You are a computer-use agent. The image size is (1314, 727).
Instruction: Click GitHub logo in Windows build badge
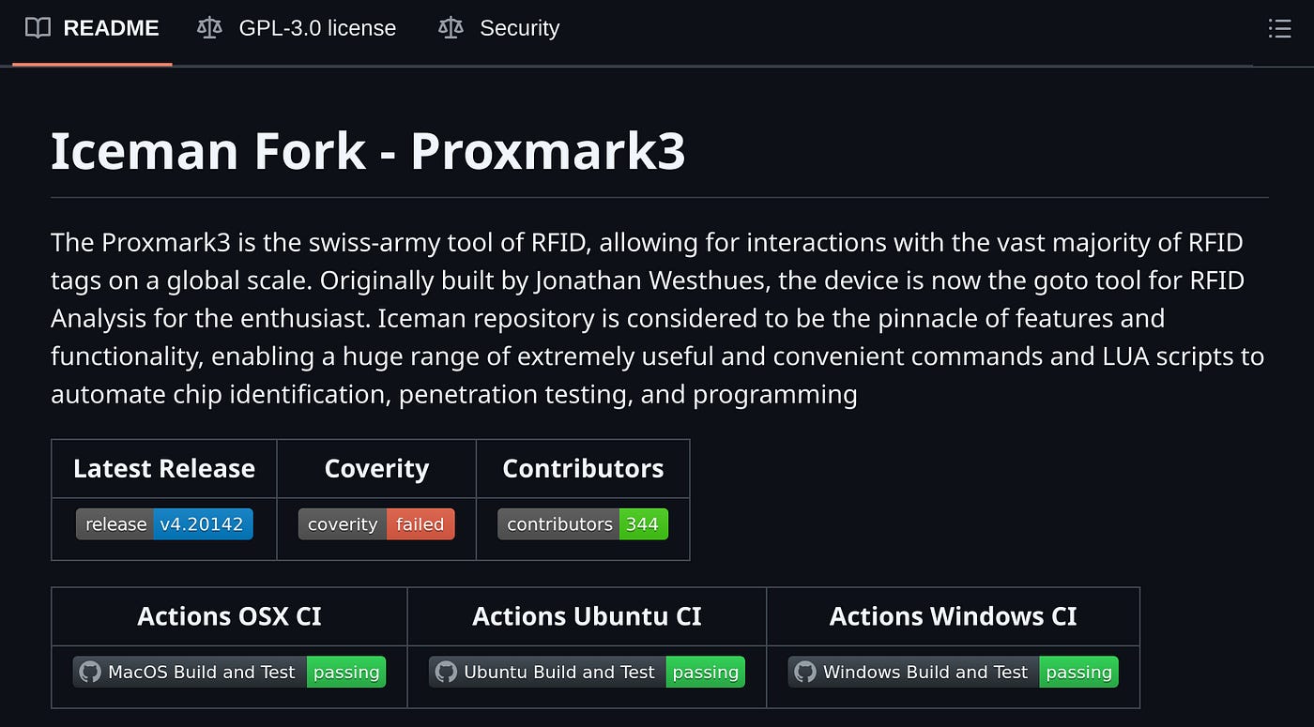coord(805,672)
